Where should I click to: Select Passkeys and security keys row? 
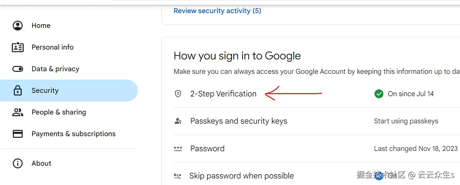click(x=239, y=121)
